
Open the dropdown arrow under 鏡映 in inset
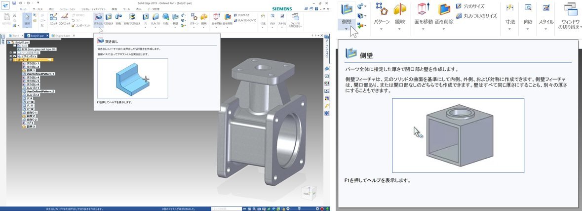click(399, 29)
